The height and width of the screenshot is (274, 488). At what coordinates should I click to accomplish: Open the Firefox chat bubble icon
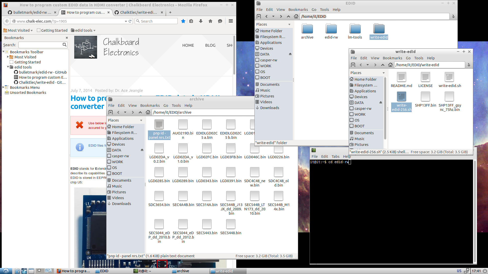coord(220,21)
